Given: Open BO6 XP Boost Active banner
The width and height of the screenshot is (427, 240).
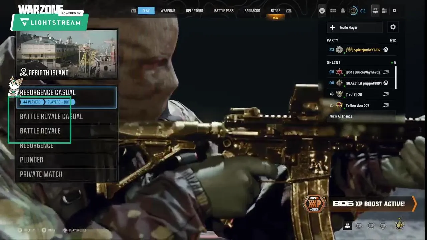Looking at the screenshot, I should tap(360, 204).
